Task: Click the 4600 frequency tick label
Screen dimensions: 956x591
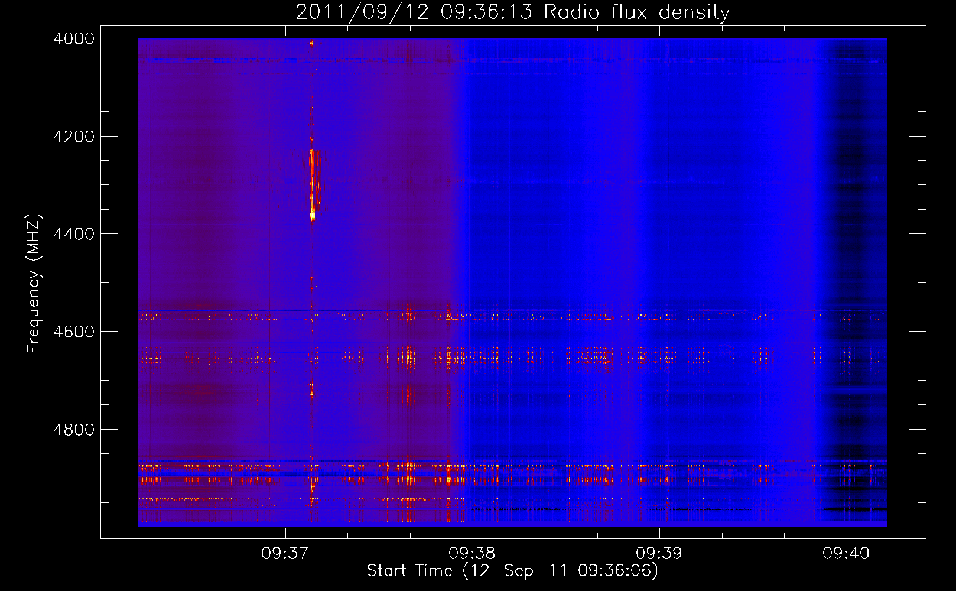Action: [x=74, y=332]
